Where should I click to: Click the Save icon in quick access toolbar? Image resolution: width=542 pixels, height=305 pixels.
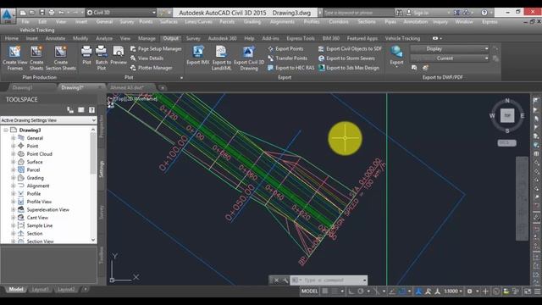coord(41,13)
